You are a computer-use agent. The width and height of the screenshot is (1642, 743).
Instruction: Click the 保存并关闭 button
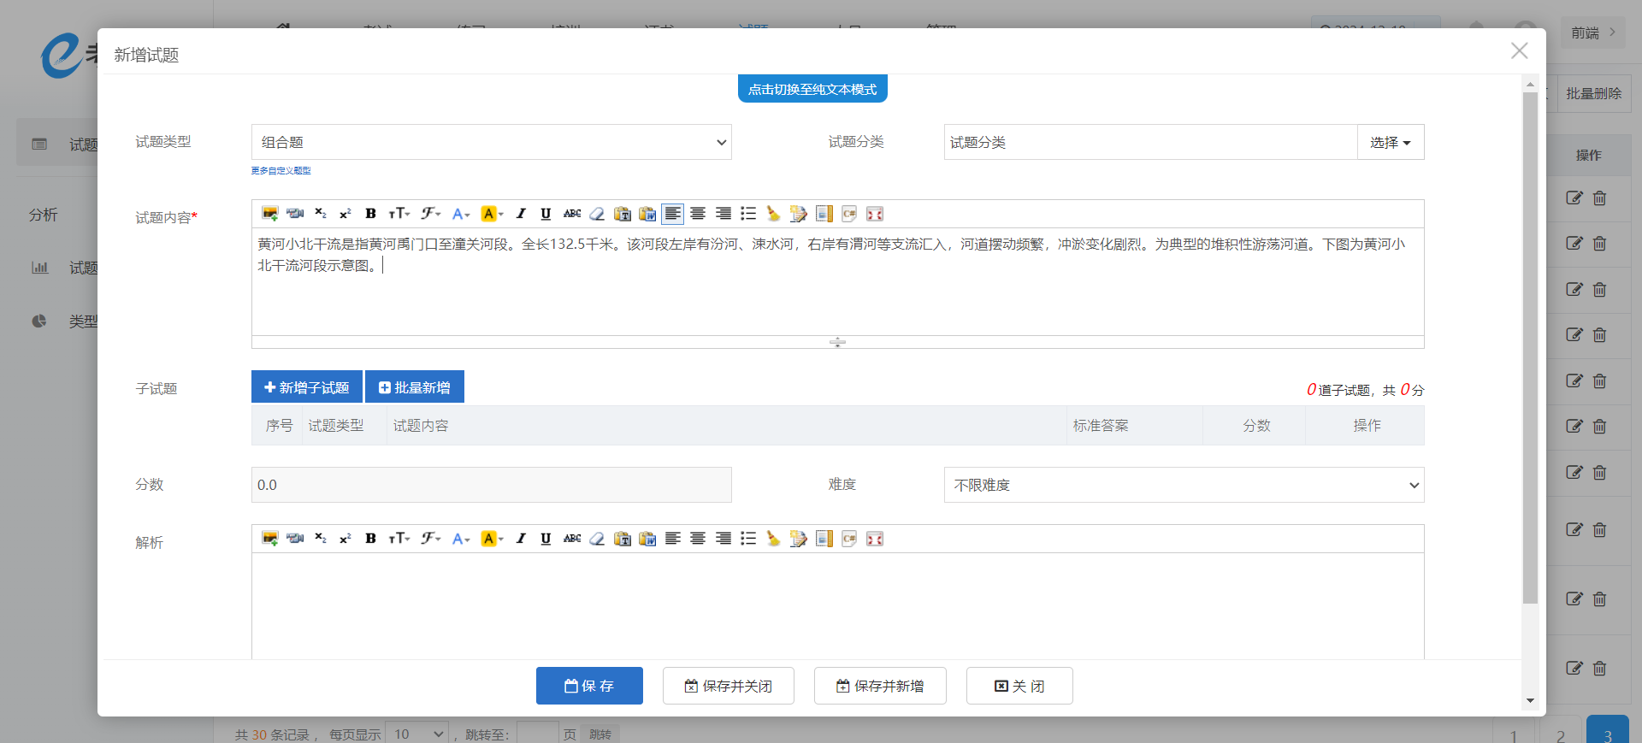[x=729, y=686]
